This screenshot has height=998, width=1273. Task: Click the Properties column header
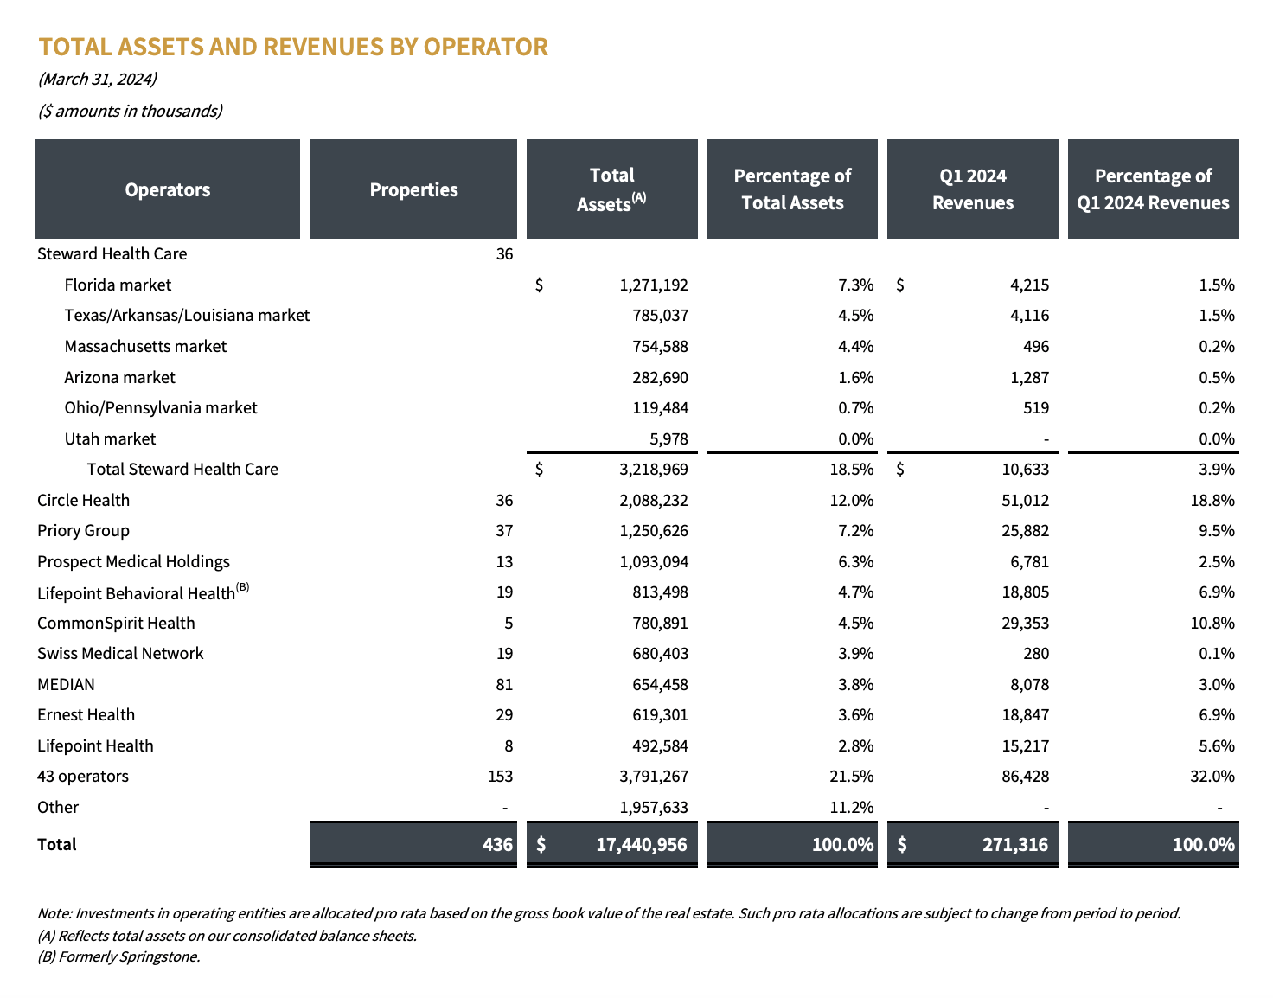coord(413,189)
